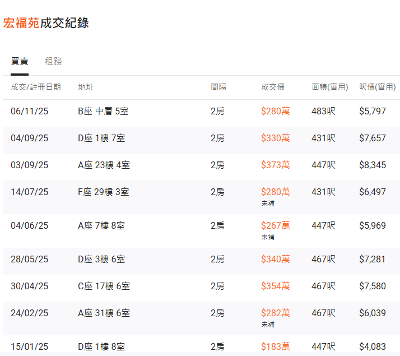Screen dimensions: 400x356
Task: Open the A座 23樓 4室 record
Action: pos(104,165)
